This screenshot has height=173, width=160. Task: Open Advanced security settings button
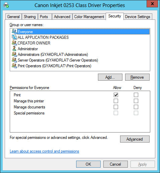135,139
